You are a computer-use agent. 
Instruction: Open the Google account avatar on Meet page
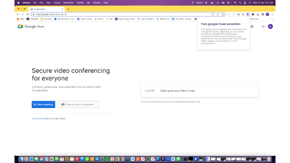[270, 26]
